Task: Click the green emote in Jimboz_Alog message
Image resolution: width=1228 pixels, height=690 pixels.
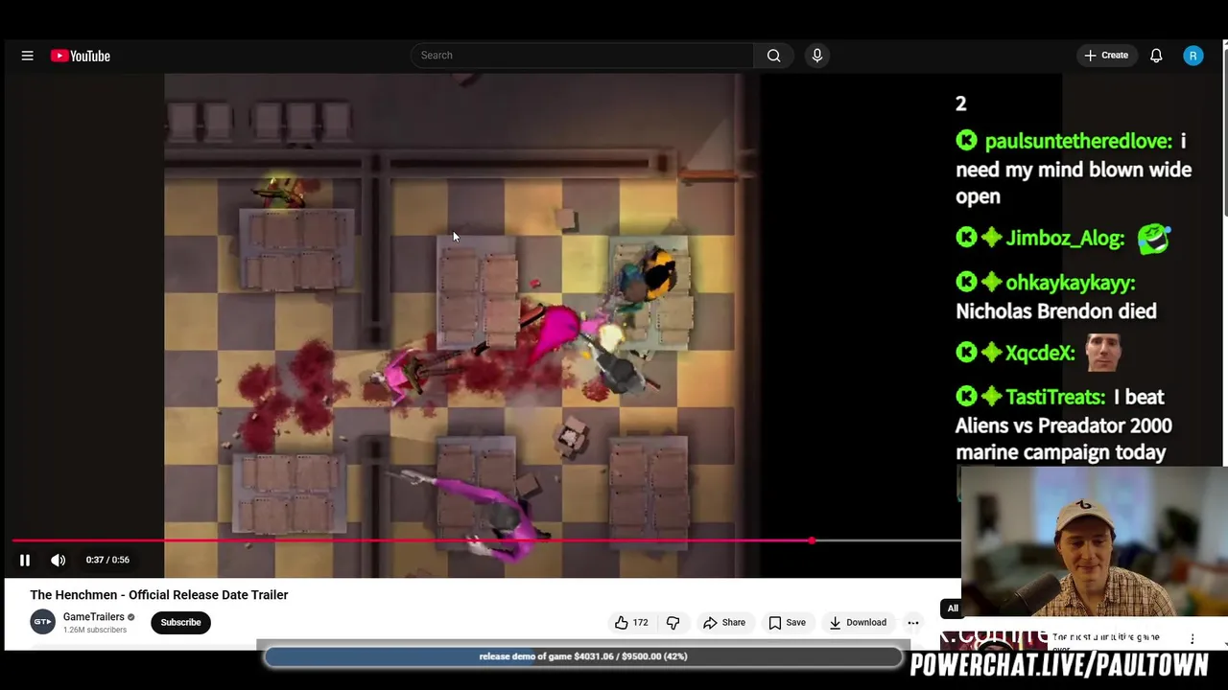Action: 1154,238
